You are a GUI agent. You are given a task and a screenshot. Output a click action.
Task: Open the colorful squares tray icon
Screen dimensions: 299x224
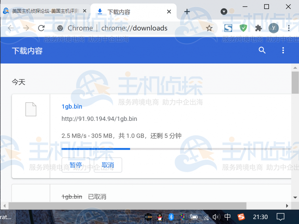tap(182, 217)
